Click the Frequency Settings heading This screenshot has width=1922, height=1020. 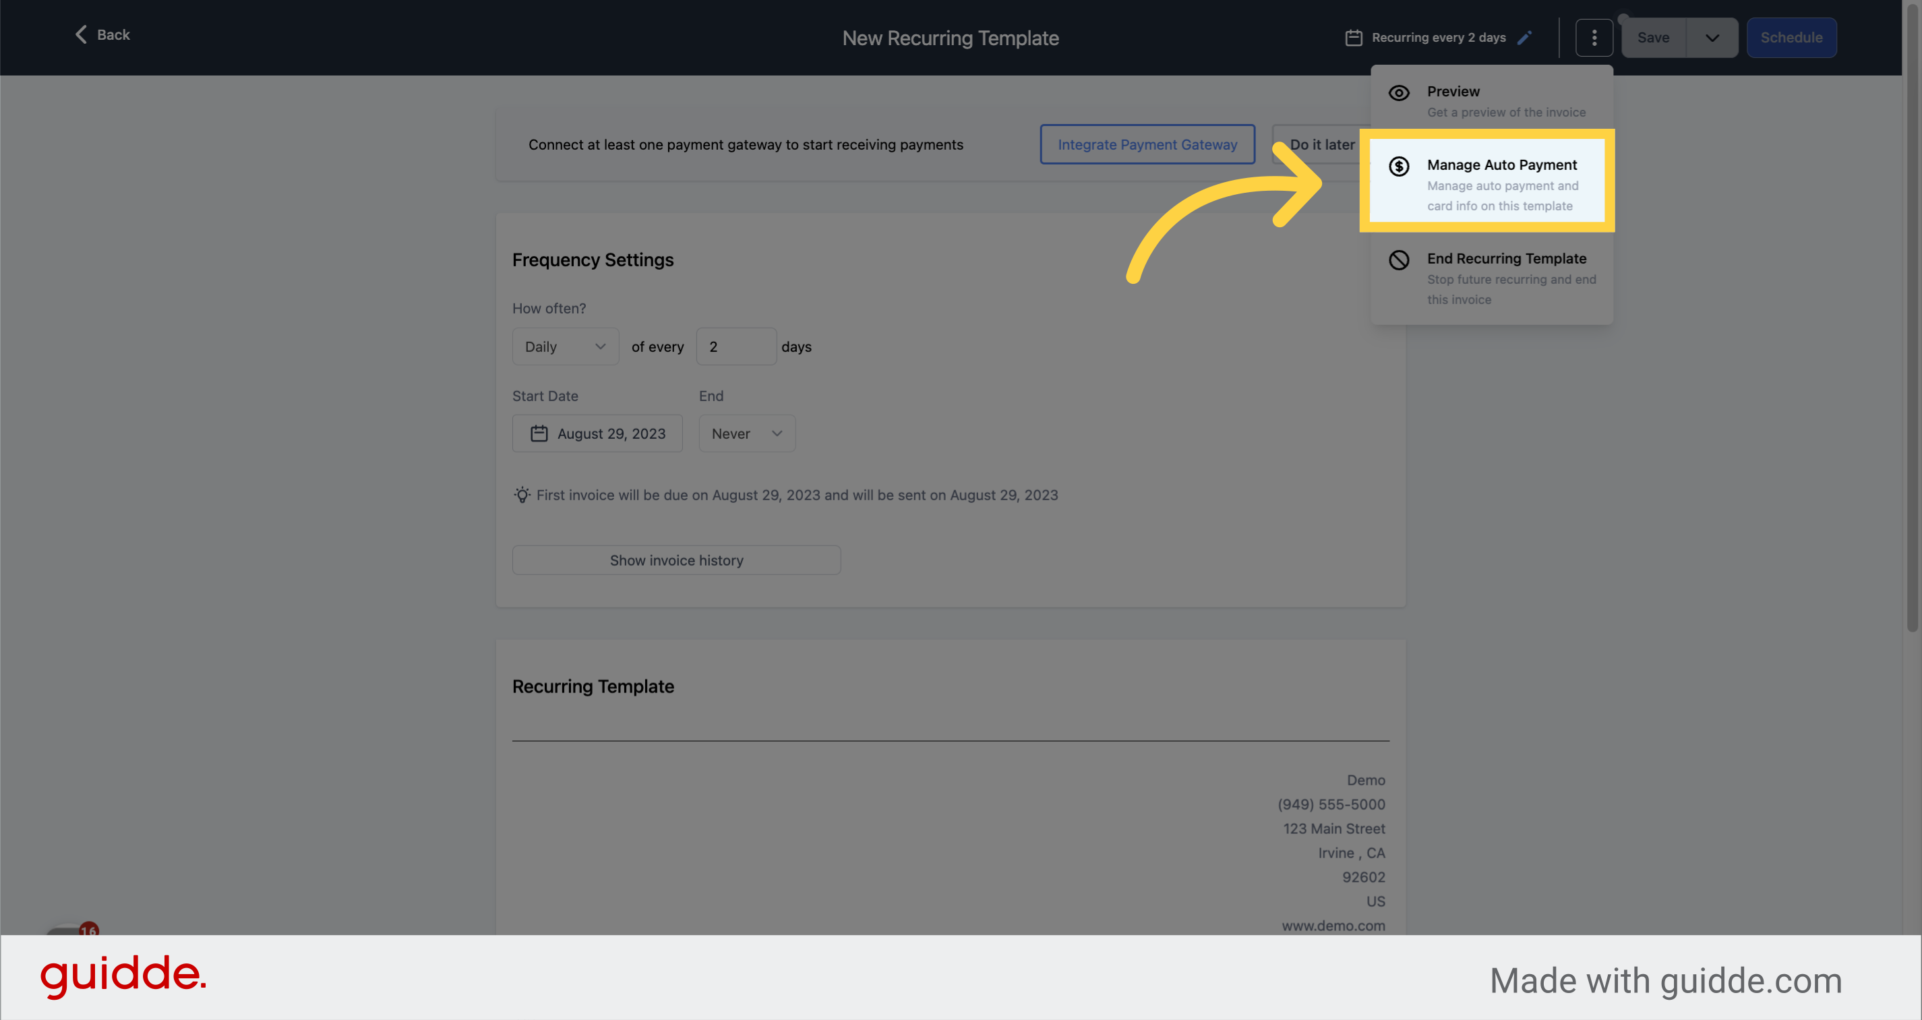tap(593, 260)
